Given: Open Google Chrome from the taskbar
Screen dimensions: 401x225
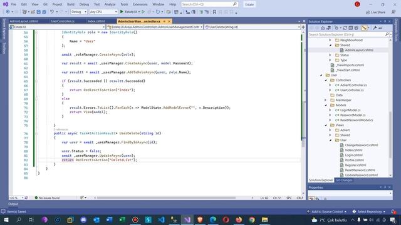Looking at the screenshot, I should click(x=252, y=219).
